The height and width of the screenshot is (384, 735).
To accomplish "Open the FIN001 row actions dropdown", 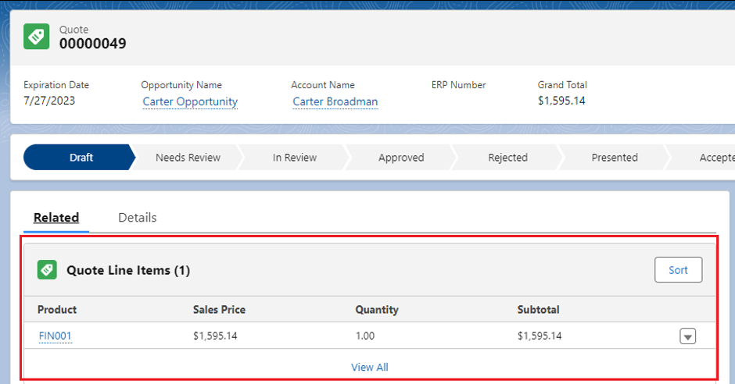I will pyautogui.click(x=687, y=336).
